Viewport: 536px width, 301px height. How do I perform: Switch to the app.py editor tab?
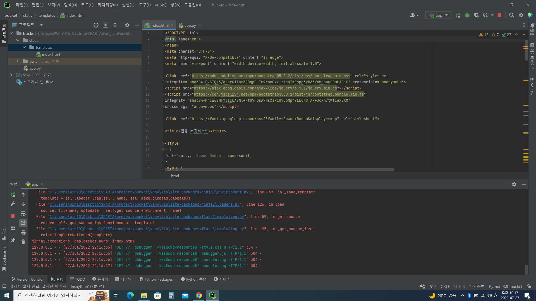(190, 25)
